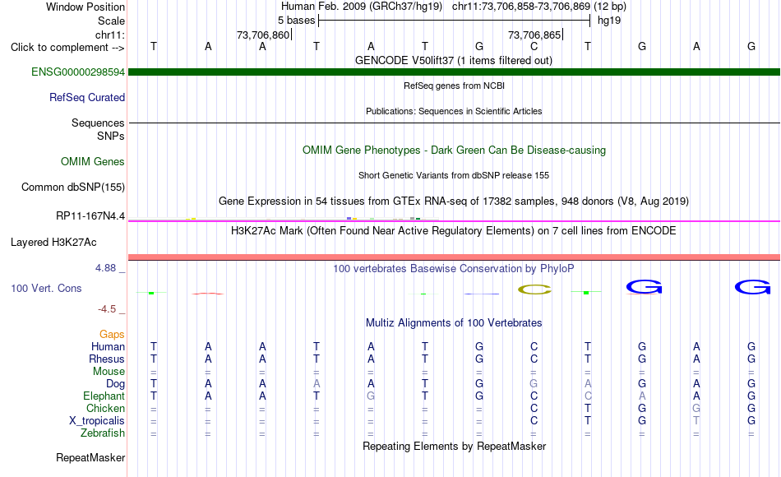The height and width of the screenshot is (477, 781).
Task: Click the Gaps label in Multiz track
Action: point(112,334)
